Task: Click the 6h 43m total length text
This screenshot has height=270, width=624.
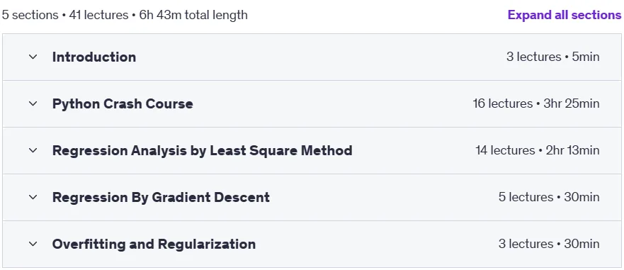Action: click(193, 15)
